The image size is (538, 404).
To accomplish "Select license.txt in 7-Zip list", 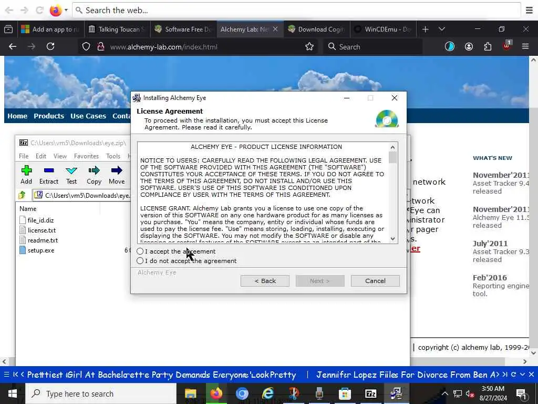I will point(42,230).
